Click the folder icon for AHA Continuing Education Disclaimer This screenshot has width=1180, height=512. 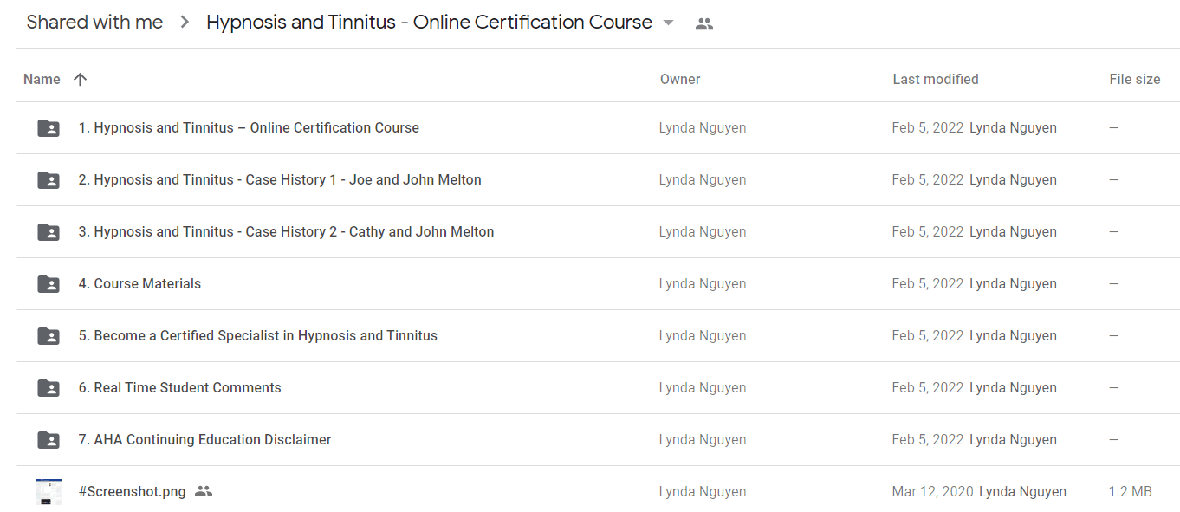click(49, 440)
